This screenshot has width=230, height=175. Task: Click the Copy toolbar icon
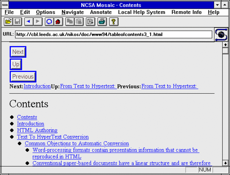pos(70,22)
